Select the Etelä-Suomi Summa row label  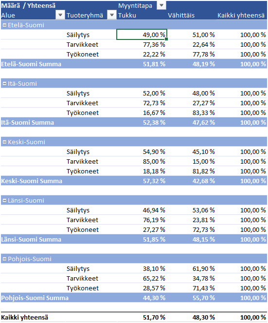tap(31, 64)
